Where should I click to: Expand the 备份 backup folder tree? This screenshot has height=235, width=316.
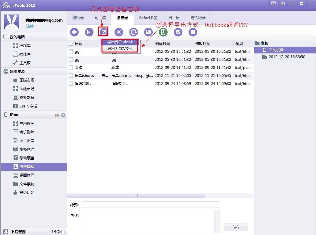257,44
